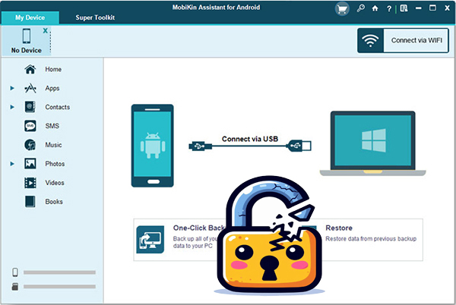456x305 pixels.
Task: Click the feedback notes icon in title bar
Action: 404,8
